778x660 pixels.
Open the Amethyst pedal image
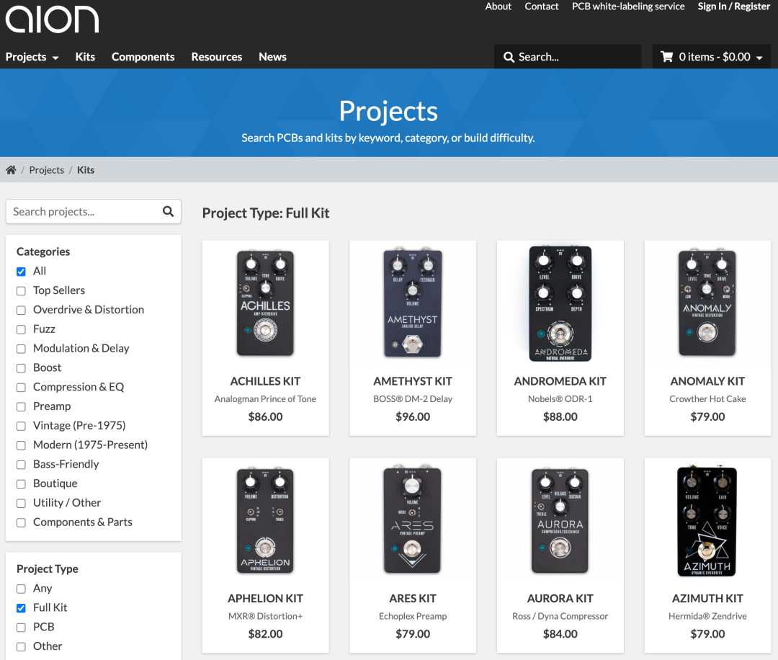pyautogui.click(x=413, y=303)
